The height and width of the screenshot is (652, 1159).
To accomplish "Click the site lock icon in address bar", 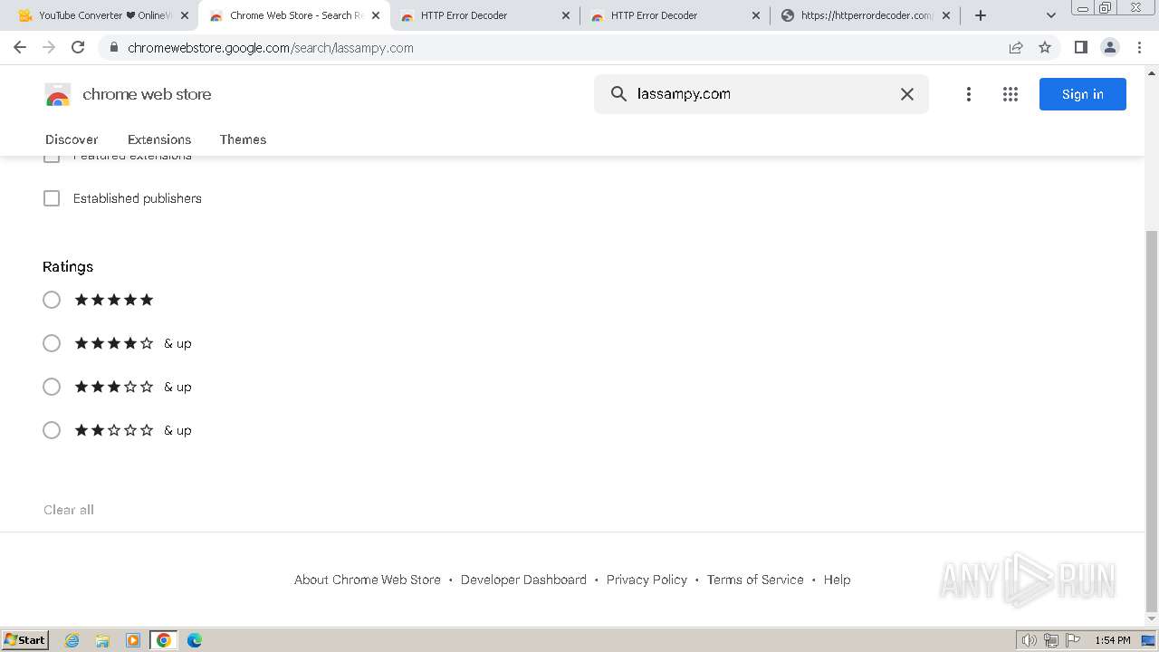I will click(x=113, y=48).
